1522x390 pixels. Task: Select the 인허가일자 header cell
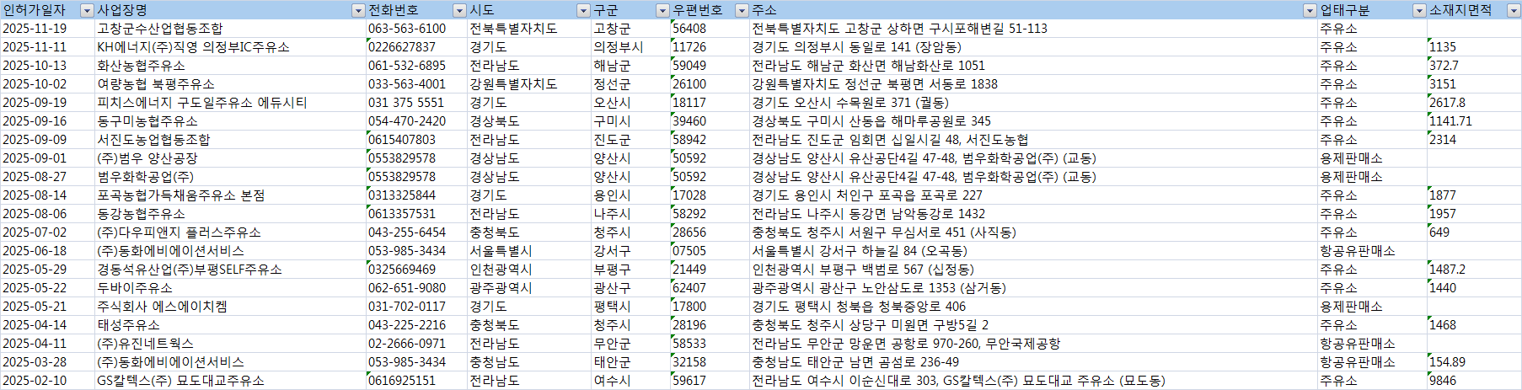[47, 10]
